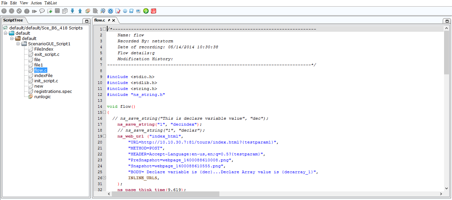Expand the folded INLINE_URLS at line 26
This screenshot has height=200, width=452.
(105, 178)
